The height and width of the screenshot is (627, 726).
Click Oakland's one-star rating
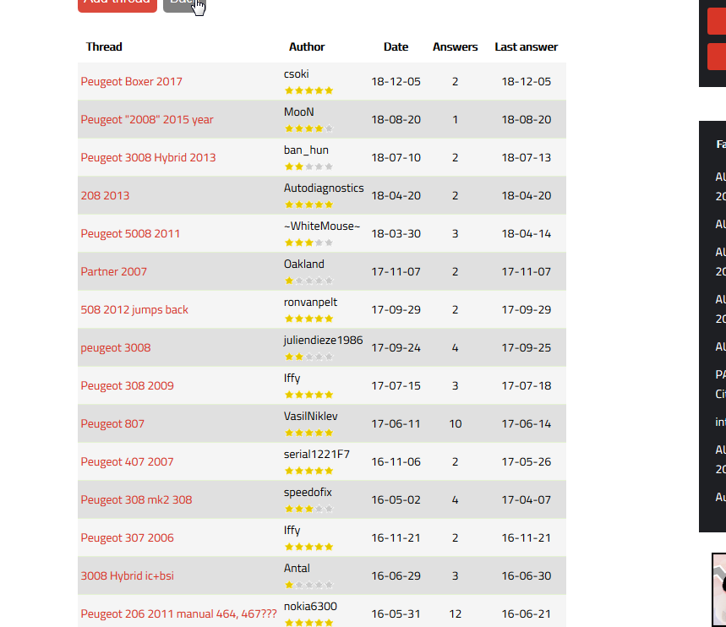click(308, 281)
